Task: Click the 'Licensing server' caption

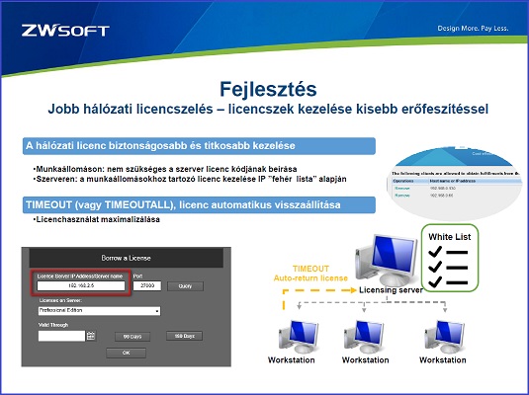Action: click(x=391, y=290)
